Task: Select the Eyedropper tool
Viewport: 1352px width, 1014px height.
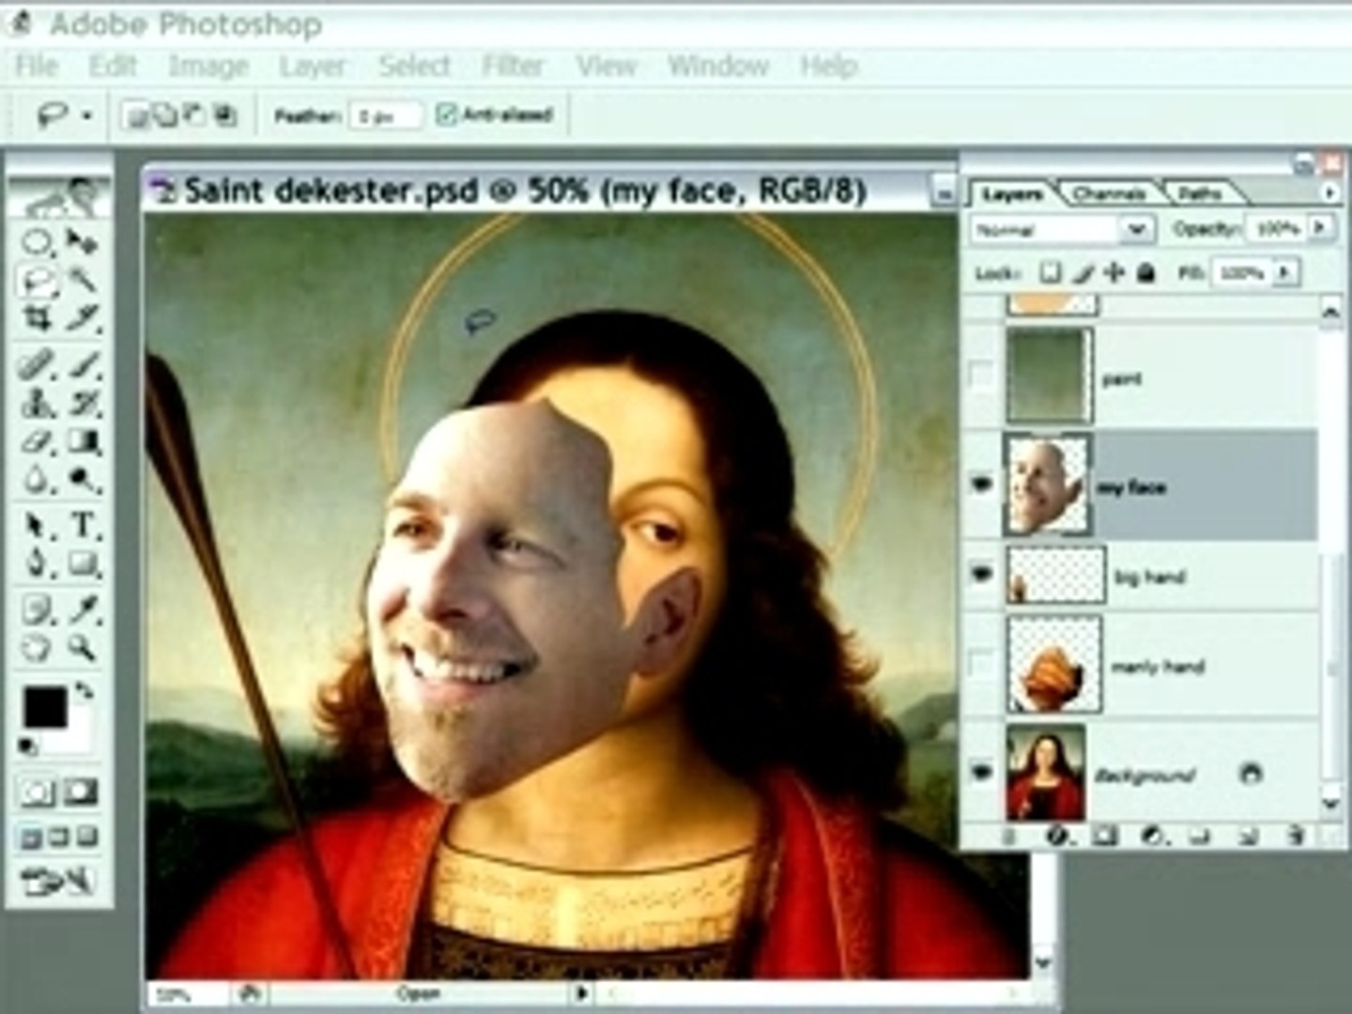Action: (x=83, y=610)
